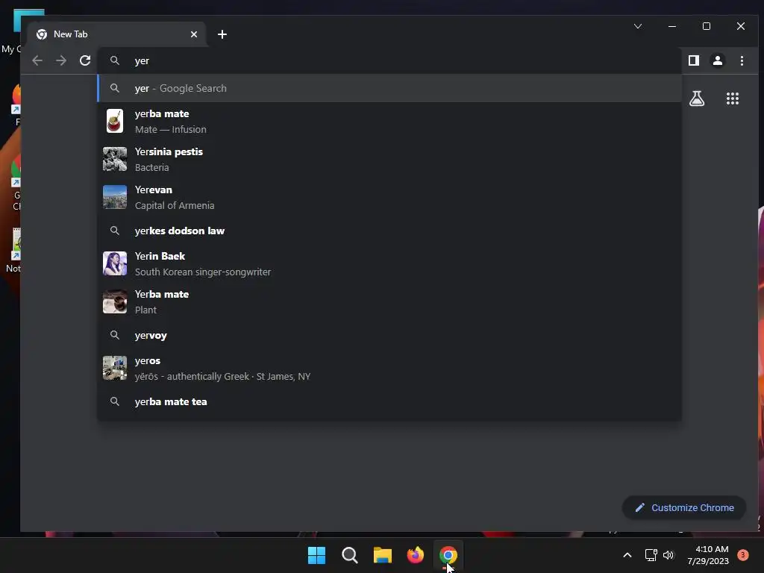
Task: Pick the 'Yerba mate' Plant suggestion
Action: [x=389, y=301]
